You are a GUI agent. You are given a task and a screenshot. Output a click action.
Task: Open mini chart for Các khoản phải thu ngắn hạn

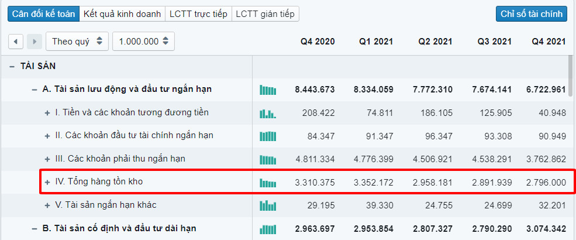pyautogui.click(x=268, y=159)
